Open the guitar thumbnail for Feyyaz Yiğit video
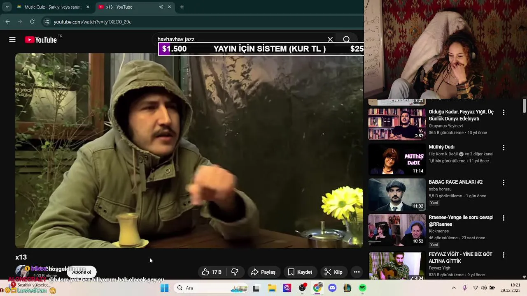The width and height of the screenshot is (527, 296). tap(397, 266)
